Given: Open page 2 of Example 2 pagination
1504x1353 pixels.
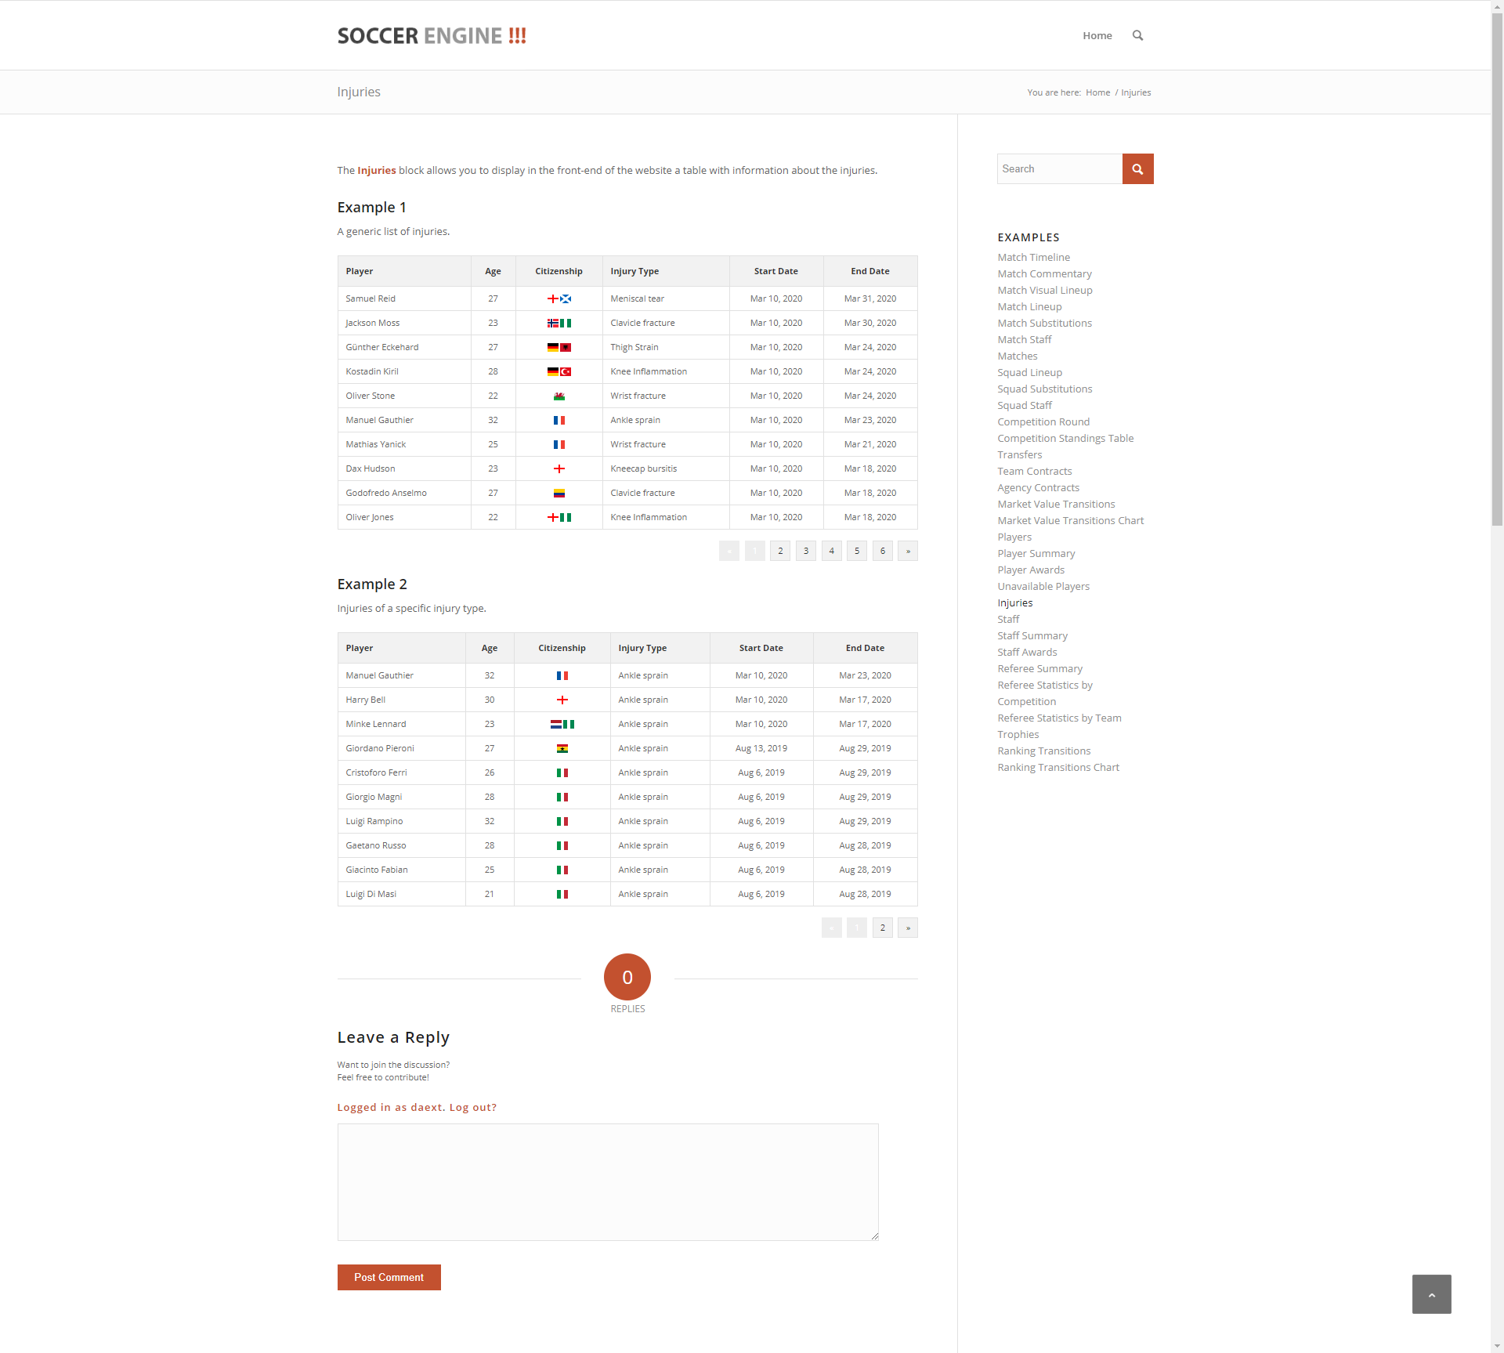Looking at the screenshot, I should point(882,928).
